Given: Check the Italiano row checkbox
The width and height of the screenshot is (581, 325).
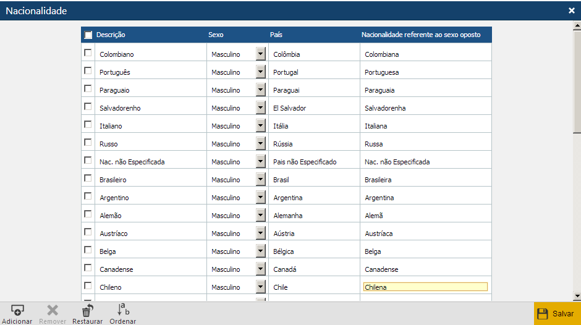Looking at the screenshot, I should pyautogui.click(x=88, y=124).
